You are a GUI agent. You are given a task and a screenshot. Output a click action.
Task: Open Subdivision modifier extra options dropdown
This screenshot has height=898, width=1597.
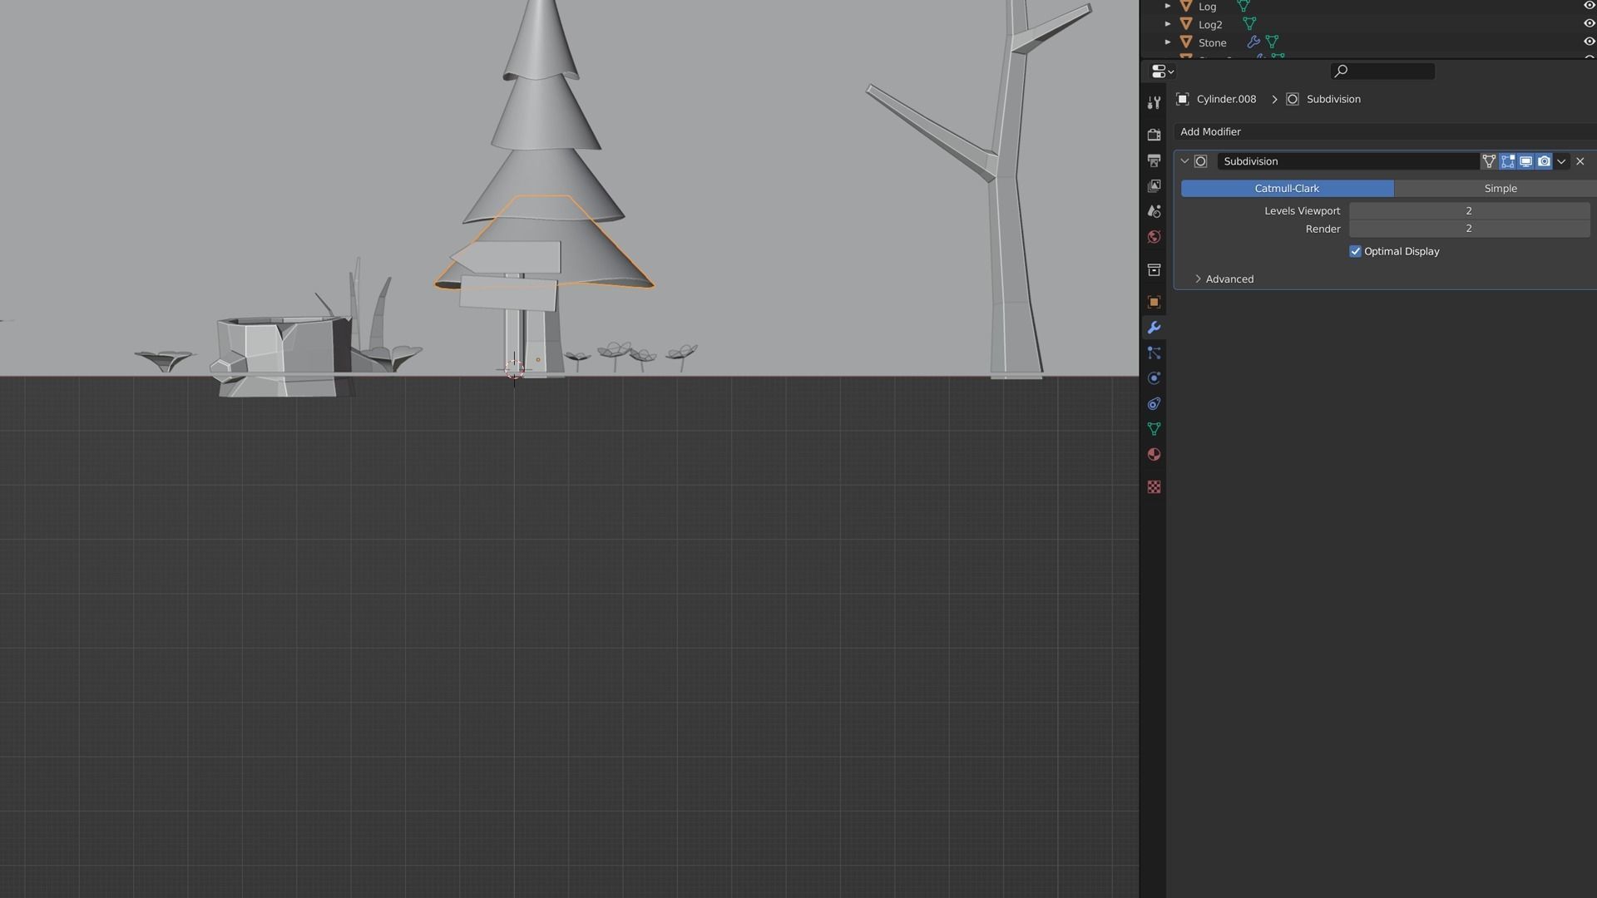click(x=1561, y=161)
